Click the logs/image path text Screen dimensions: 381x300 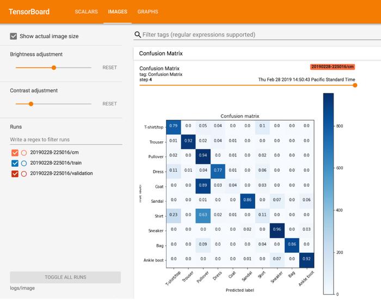point(22,288)
